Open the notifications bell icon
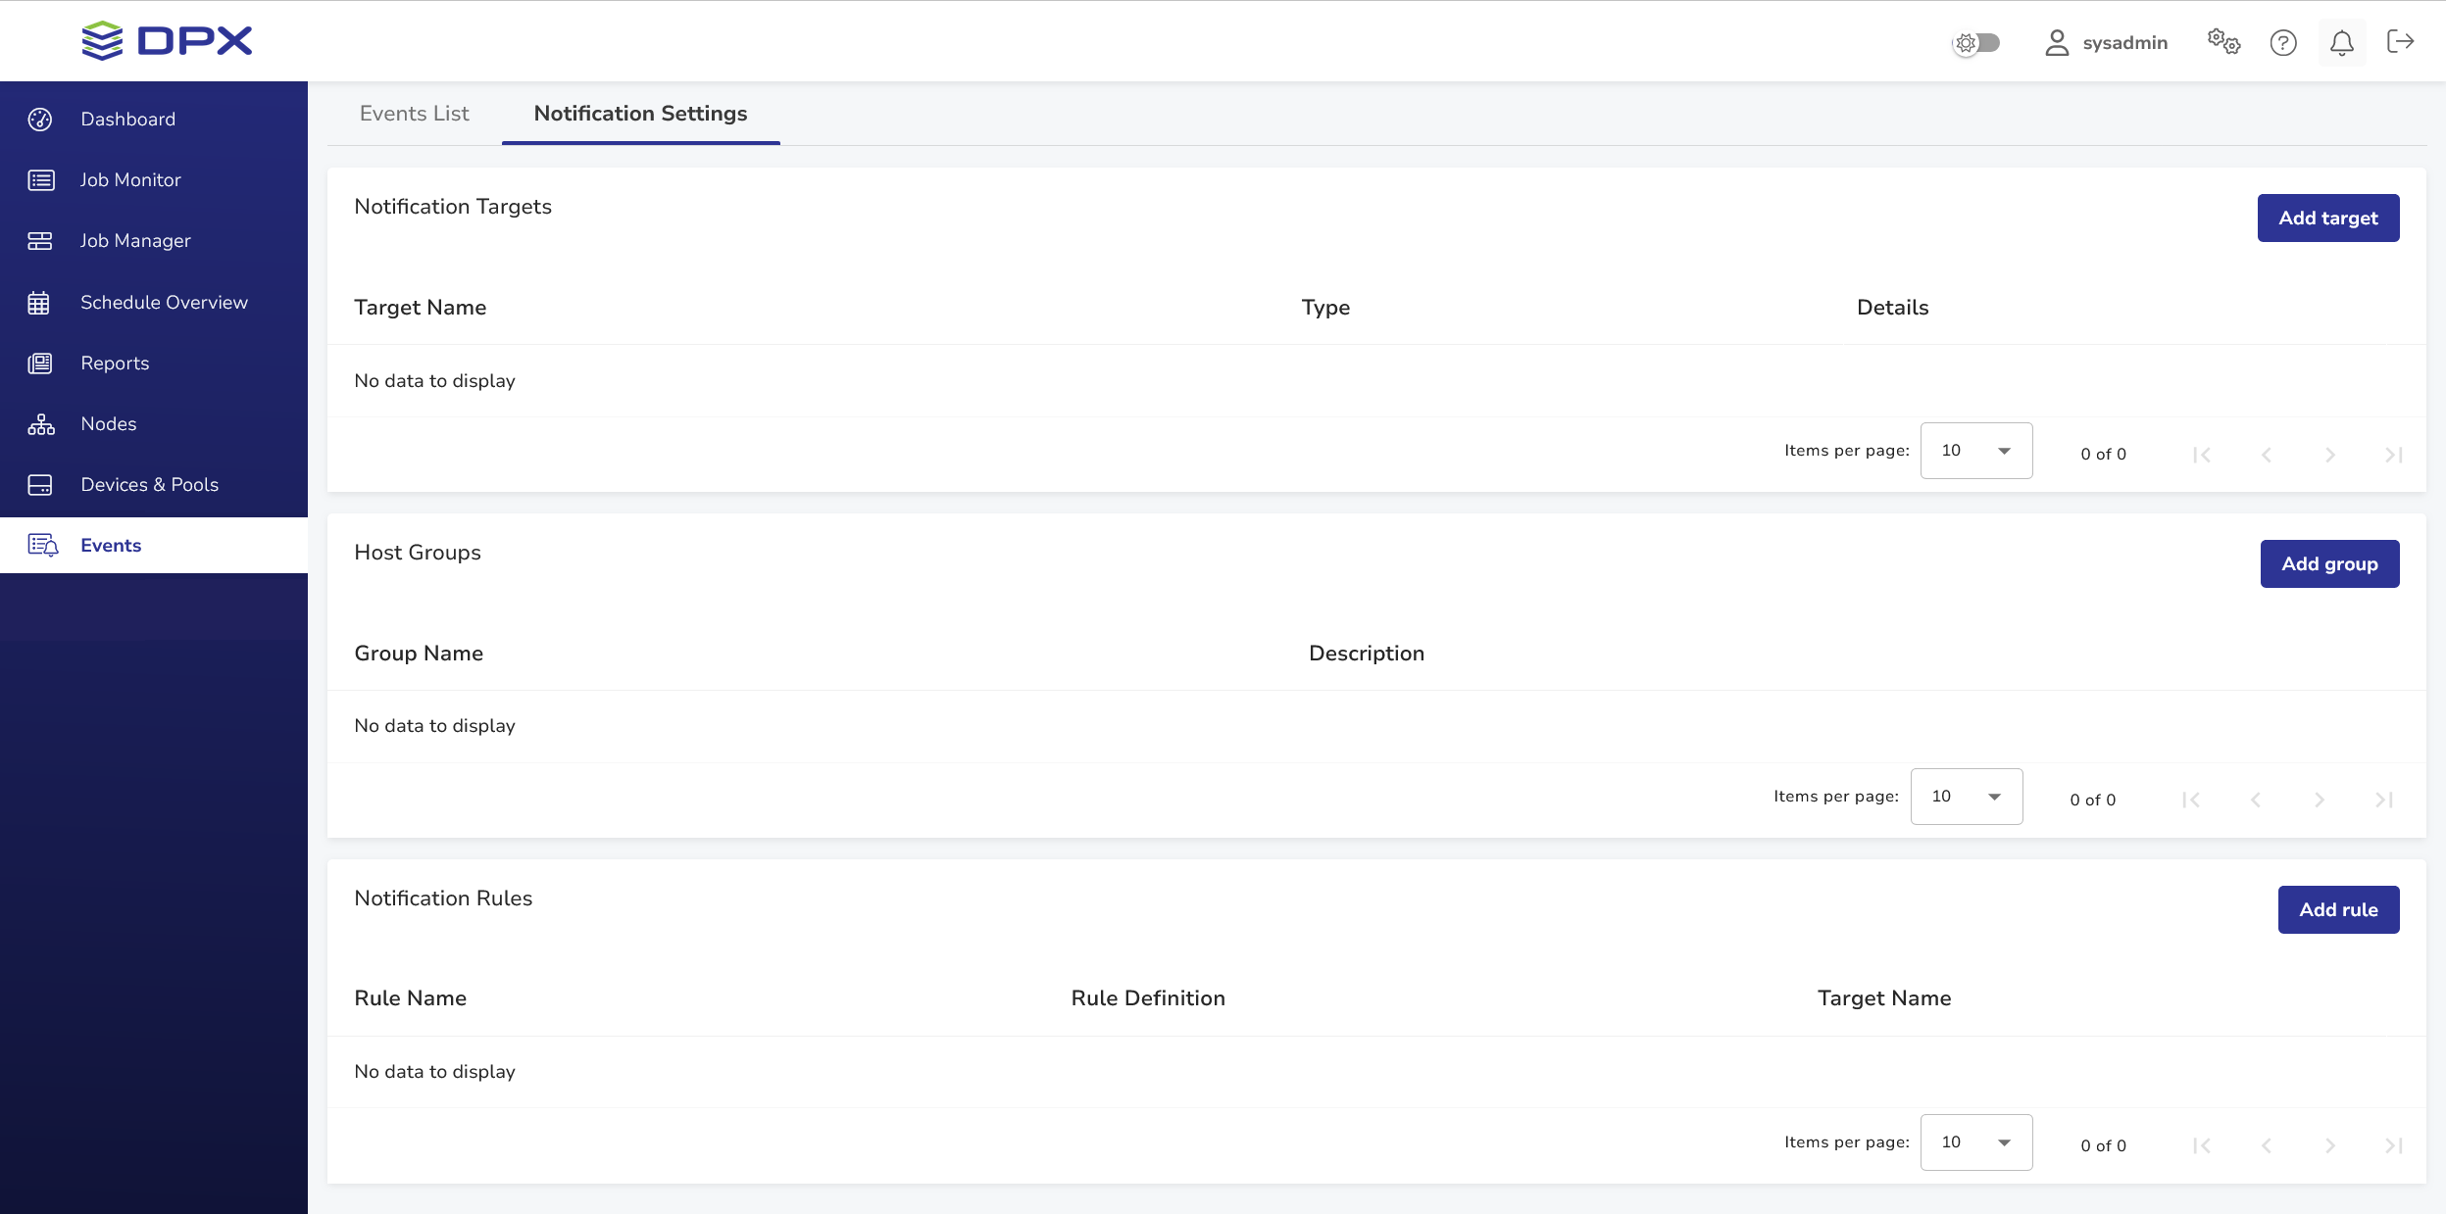Screen dimensions: 2446x1214 point(2341,43)
